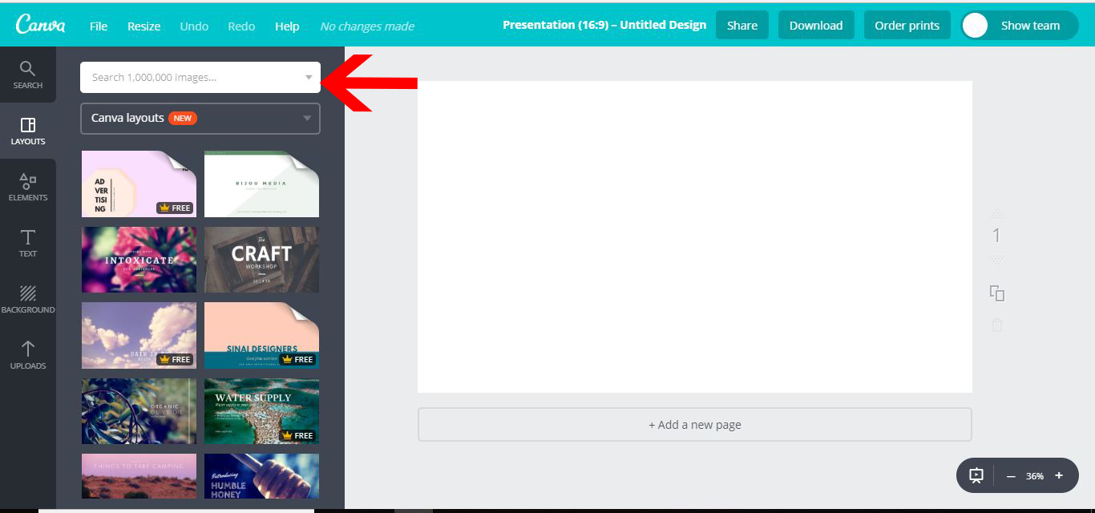
Task: Open the Background panel
Action: click(28, 297)
